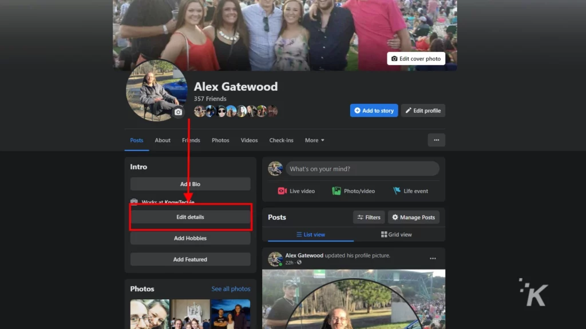This screenshot has height=329, width=586.
Task: Start a Live video
Action: (x=296, y=191)
